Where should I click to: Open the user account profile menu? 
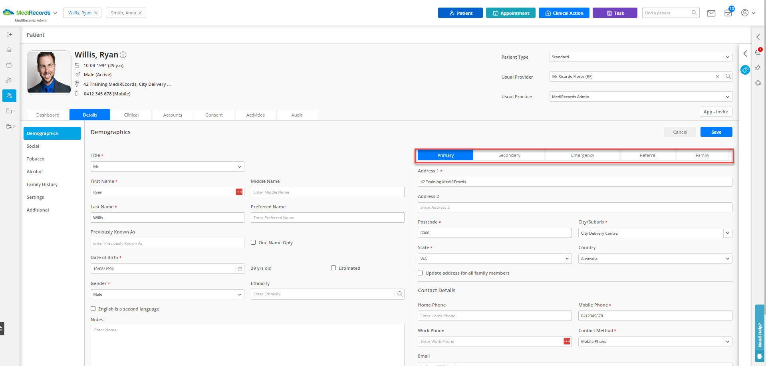tap(748, 13)
